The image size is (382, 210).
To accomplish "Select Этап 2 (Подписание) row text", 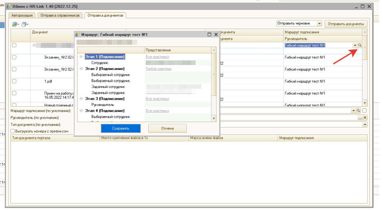I will 105,69.
